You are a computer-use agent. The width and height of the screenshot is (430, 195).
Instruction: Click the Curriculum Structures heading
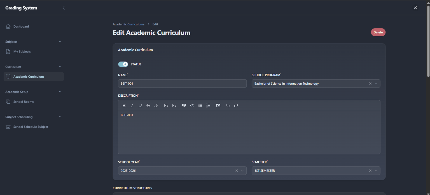(x=132, y=188)
